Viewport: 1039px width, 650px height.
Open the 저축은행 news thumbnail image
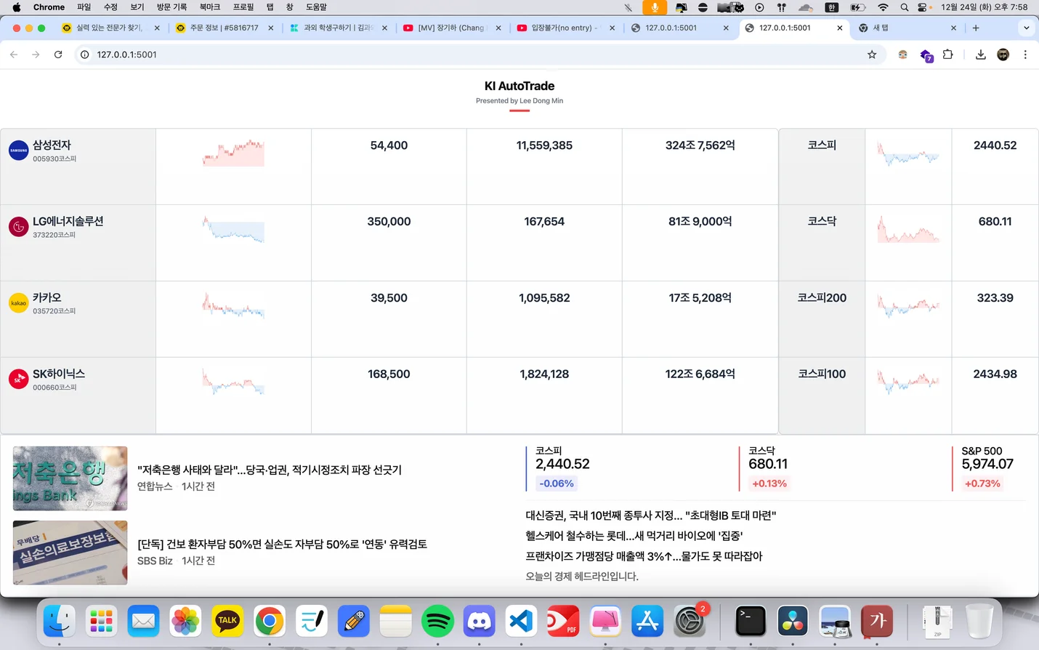pos(70,478)
